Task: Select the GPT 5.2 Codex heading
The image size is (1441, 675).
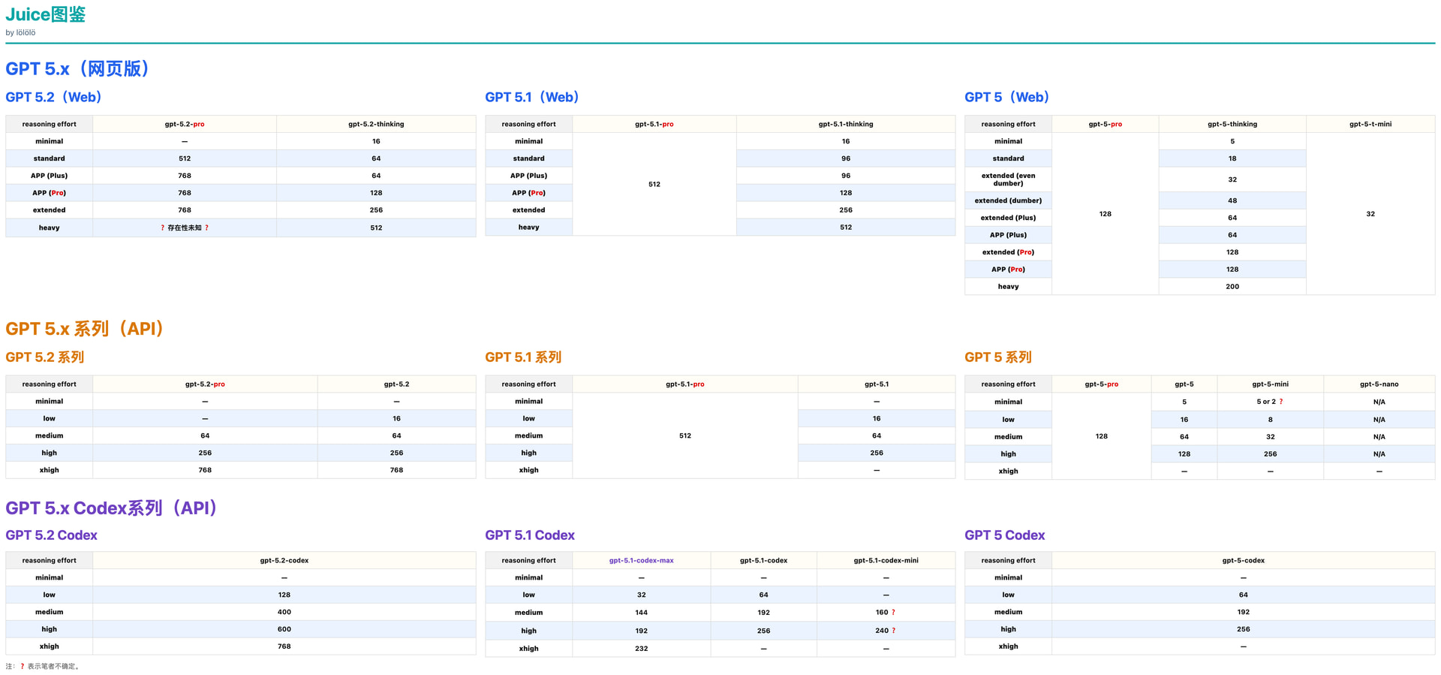Action: pos(52,535)
